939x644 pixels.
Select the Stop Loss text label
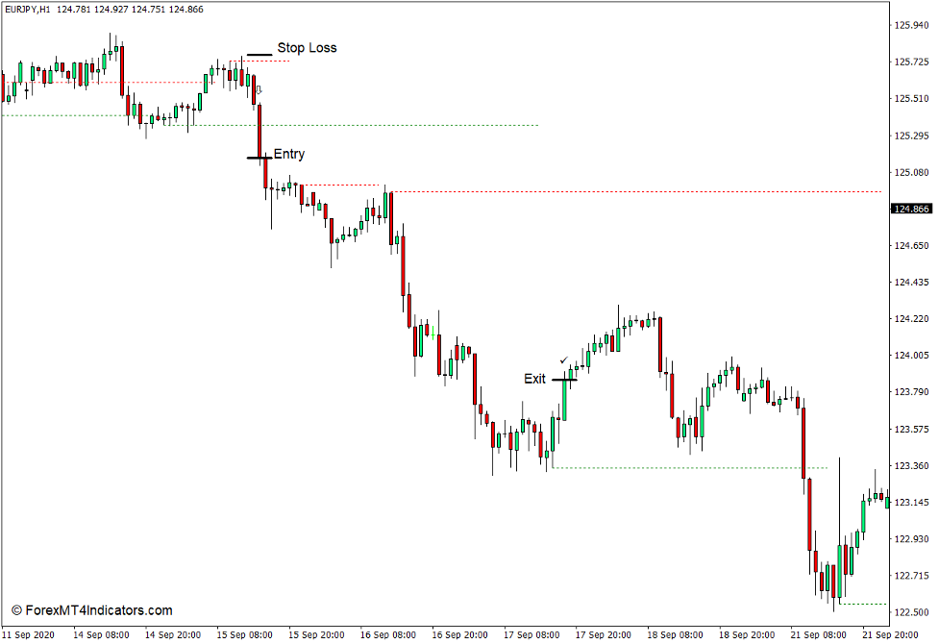[x=306, y=46]
